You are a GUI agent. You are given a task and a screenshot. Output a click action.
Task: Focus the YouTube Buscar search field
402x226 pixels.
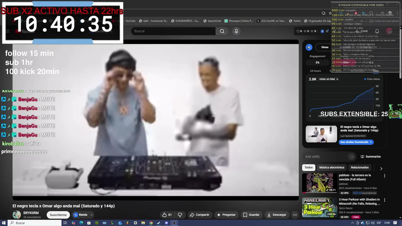click(173, 31)
